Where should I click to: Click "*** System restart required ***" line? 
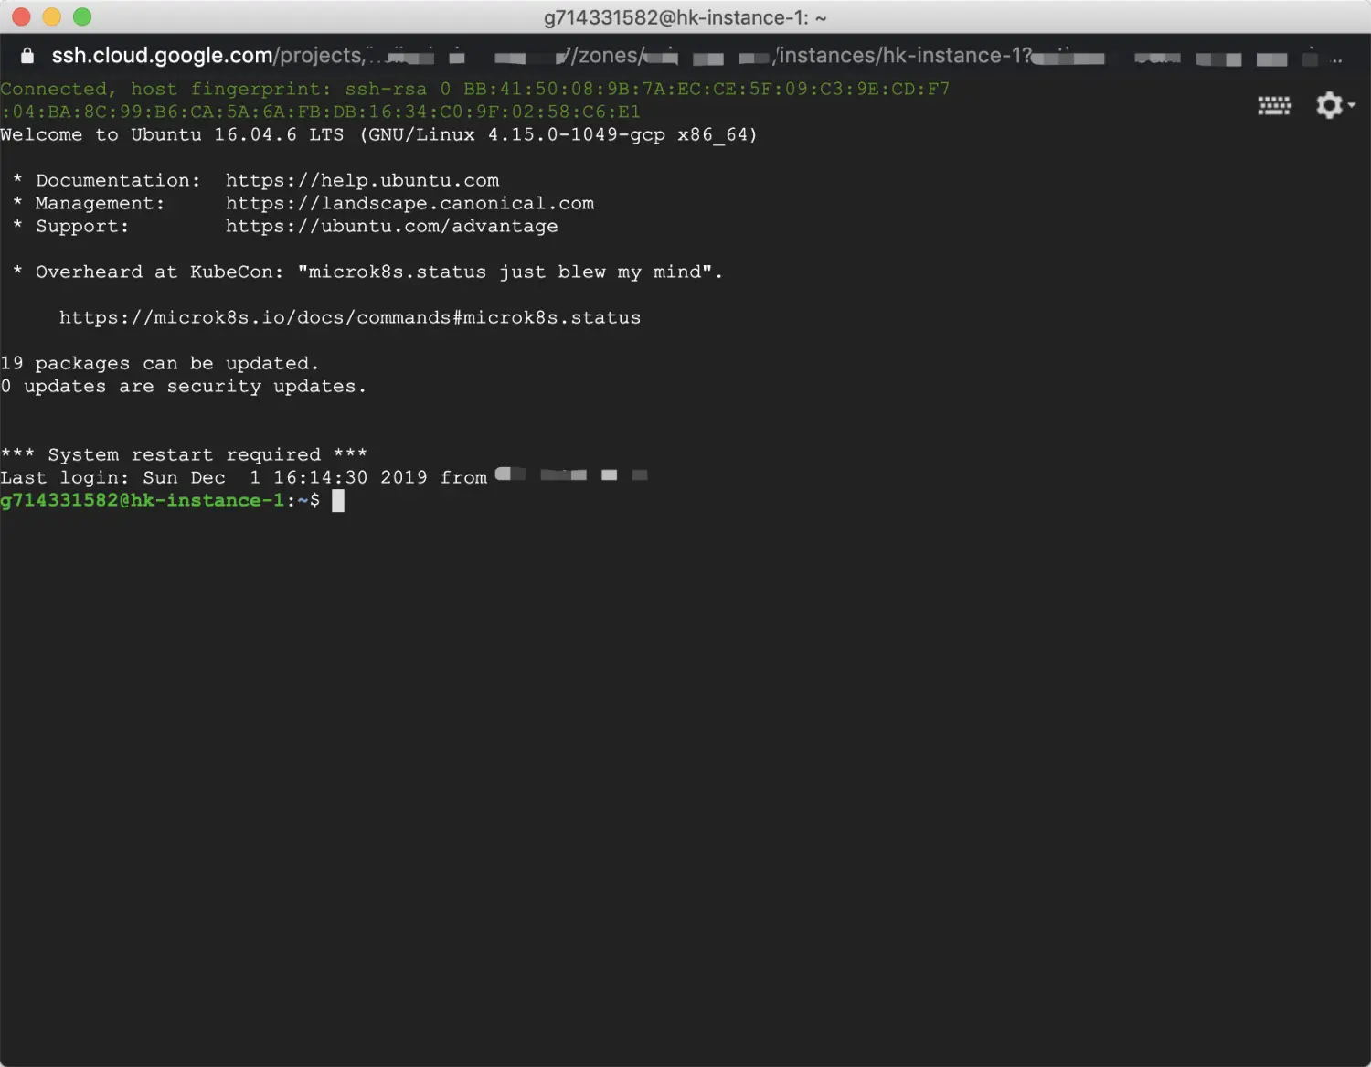[x=184, y=454]
